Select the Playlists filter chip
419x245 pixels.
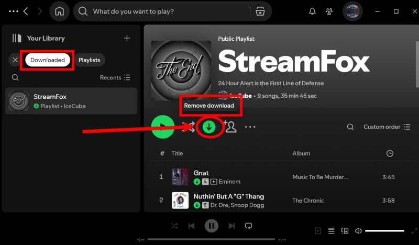click(x=89, y=60)
